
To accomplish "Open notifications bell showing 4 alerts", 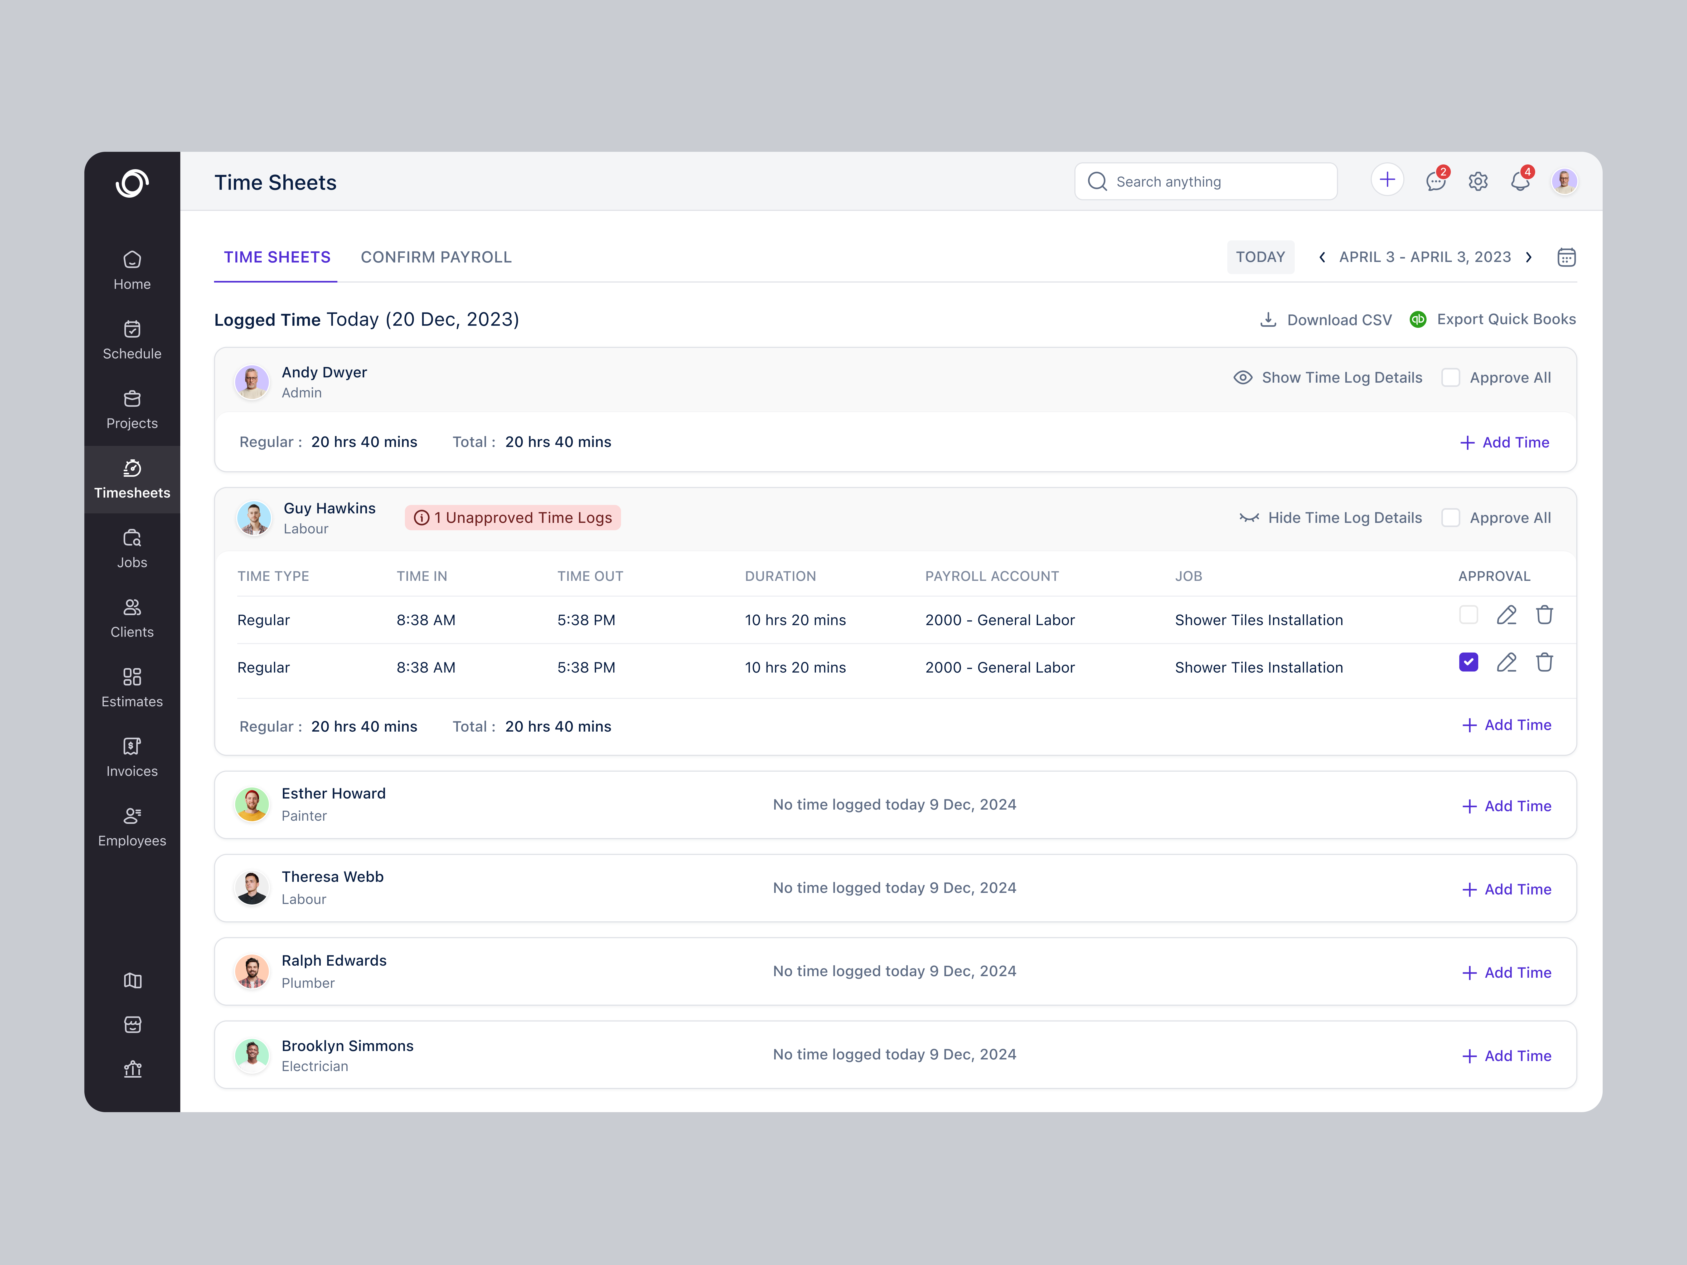I will point(1520,182).
